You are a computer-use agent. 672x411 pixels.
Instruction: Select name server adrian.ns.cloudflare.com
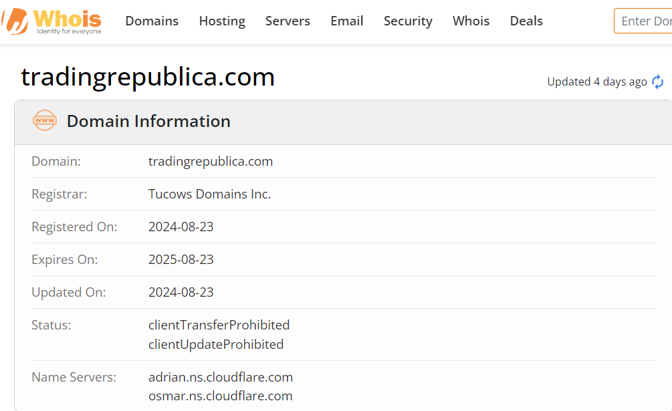click(221, 377)
